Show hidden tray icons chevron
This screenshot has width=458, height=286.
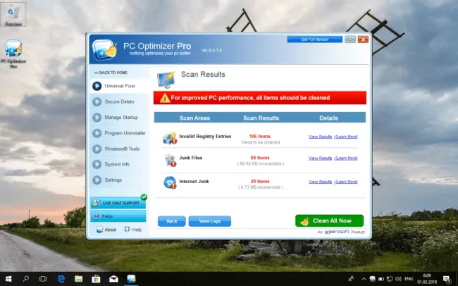pyautogui.click(x=364, y=279)
